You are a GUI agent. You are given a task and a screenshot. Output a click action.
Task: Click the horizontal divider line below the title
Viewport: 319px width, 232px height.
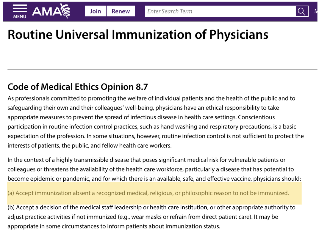coord(162,69)
